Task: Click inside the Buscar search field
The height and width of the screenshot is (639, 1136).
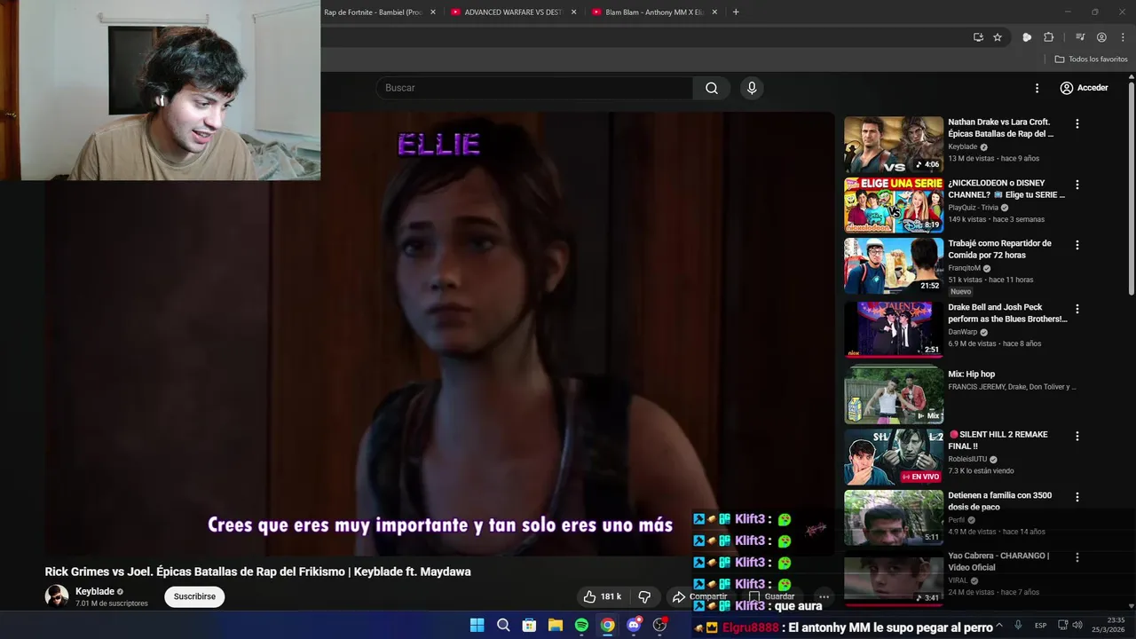Action: coord(534,88)
